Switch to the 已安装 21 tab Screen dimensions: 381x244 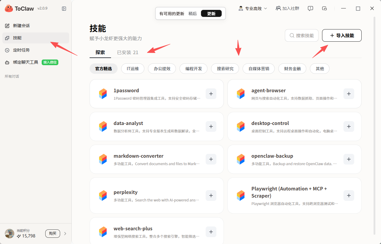click(128, 52)
